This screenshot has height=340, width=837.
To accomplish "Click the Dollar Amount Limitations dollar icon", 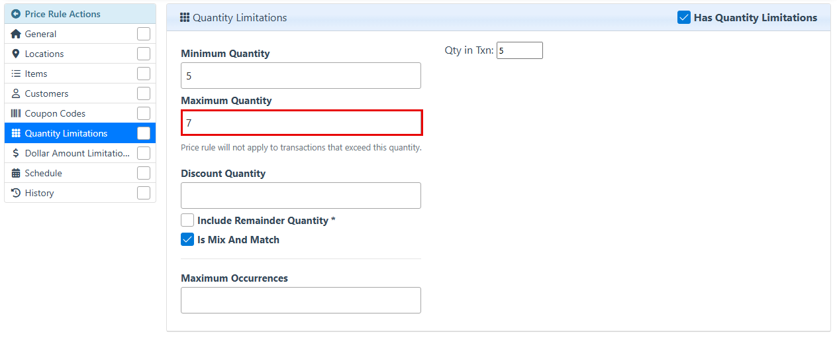I will click(16, 153).
